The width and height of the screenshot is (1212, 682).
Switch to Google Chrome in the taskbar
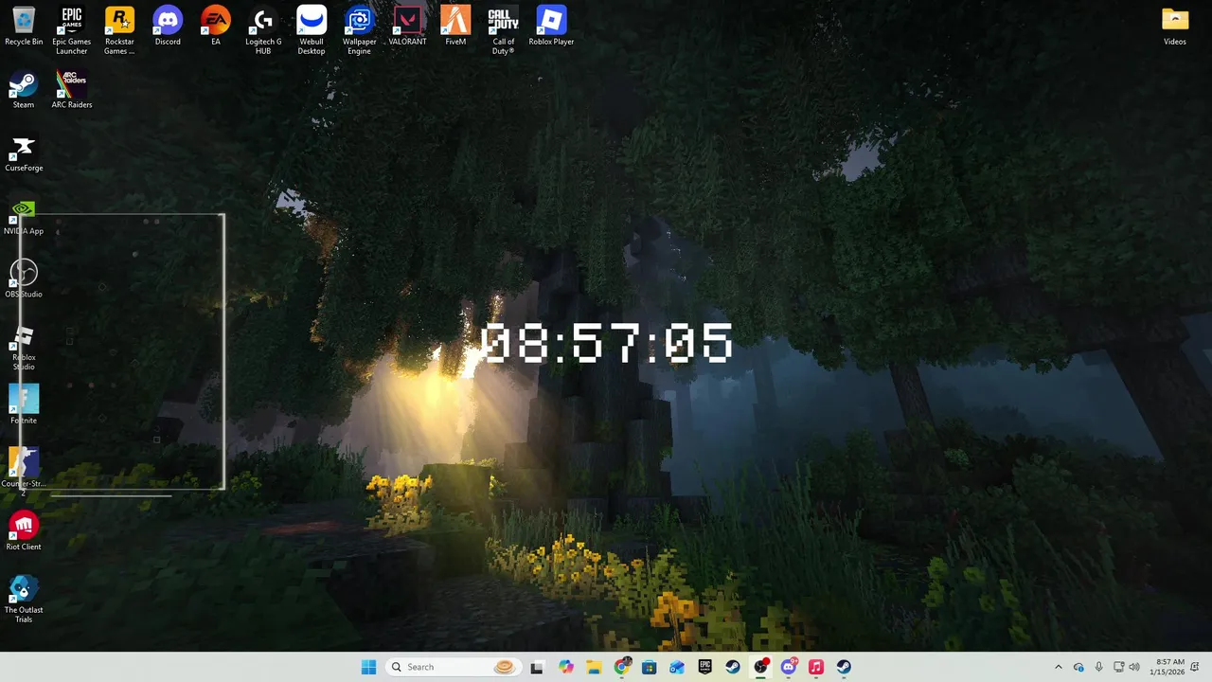621,667
